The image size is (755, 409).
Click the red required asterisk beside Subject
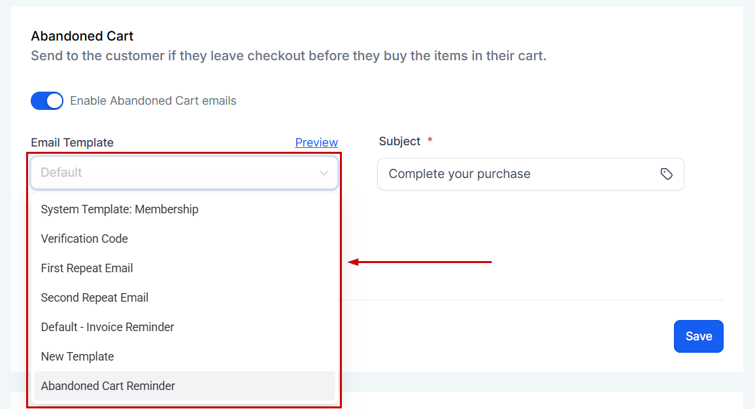429,141
